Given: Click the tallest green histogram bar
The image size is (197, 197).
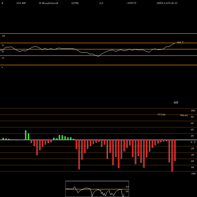Looking at the screenshot, I should [x=26, y=135].
